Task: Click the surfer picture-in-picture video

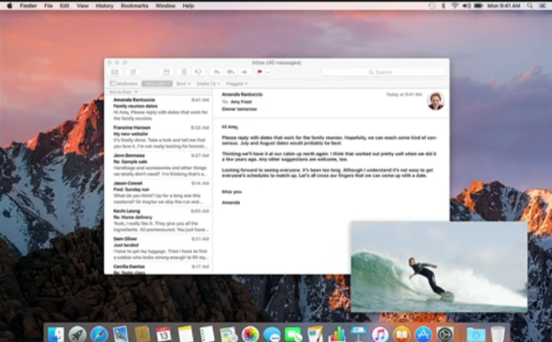Action: (438, 268)
